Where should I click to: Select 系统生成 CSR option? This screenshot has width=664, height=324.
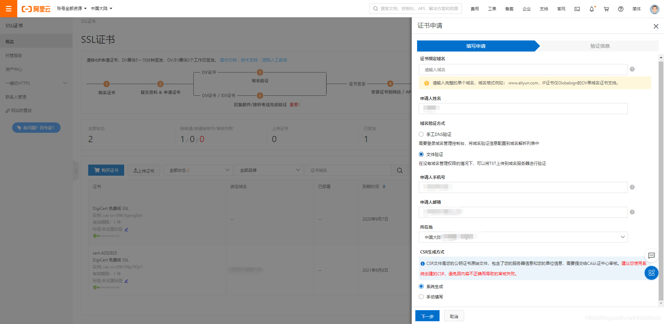(x=421, y=286)
